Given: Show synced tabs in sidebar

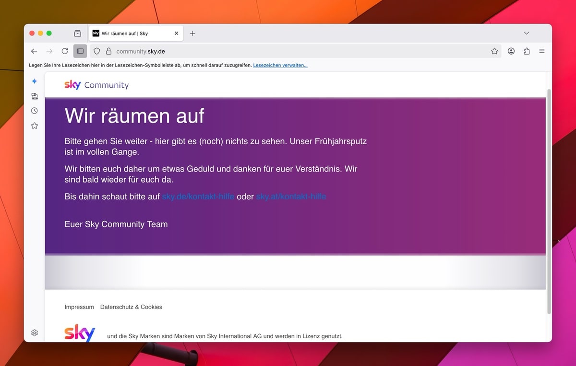Looking at the screenshot, I should tap(35, 96).
